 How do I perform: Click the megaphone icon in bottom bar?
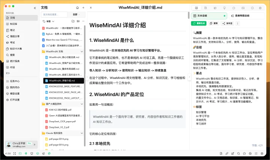pos(43,154)
